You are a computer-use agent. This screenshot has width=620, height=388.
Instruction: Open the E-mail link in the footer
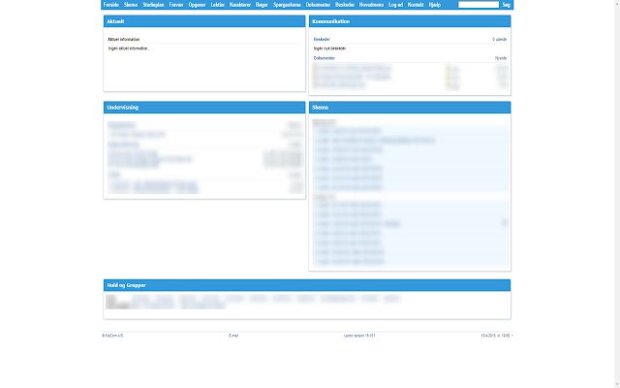pos(233,336)
